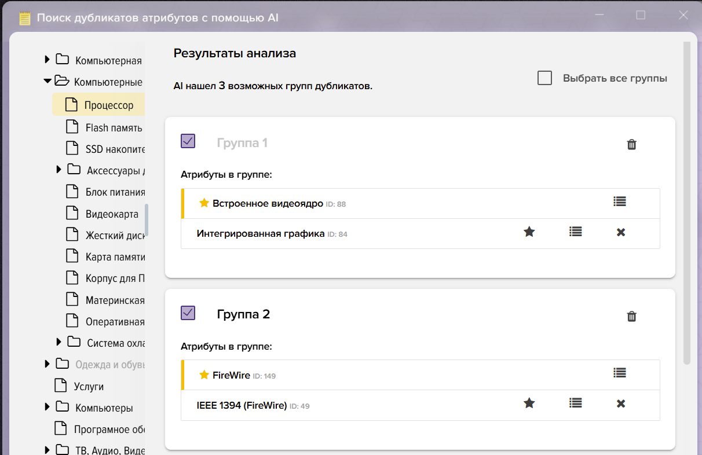This screenshot has width=702, height=455.
Task: Select Материнская плата tree item
Action: tap(115, 300)
